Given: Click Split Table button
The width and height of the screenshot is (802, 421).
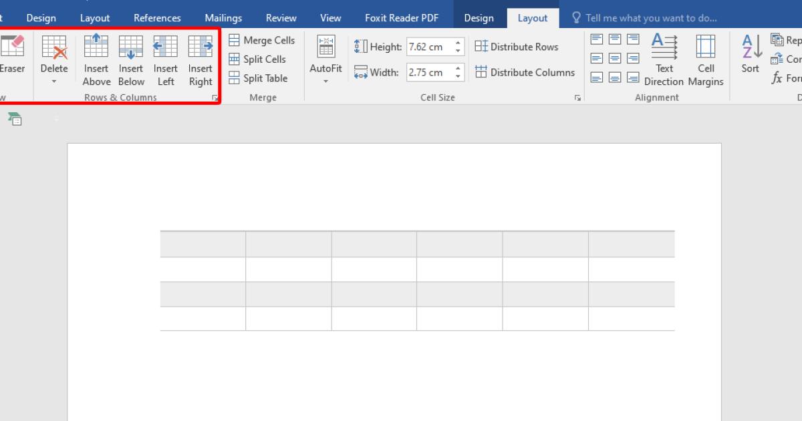Looking at the screenshot, I should coord(258,78).
